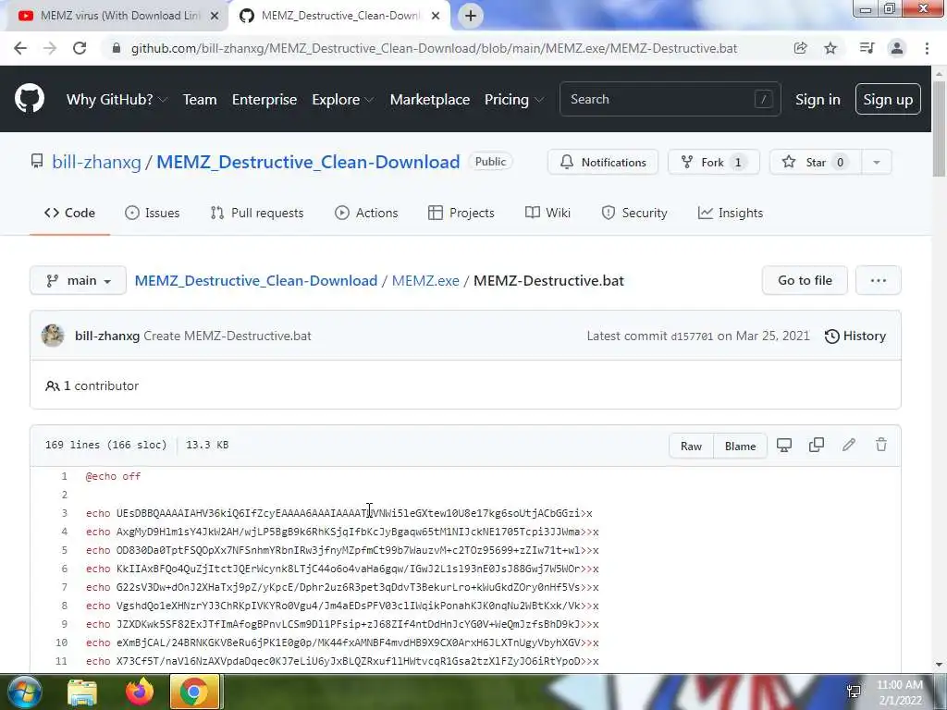Image resolution: width=947 pixels, height=710 pixels.
Task: Click the browser back arrow
Action: [x=20, y=48]
